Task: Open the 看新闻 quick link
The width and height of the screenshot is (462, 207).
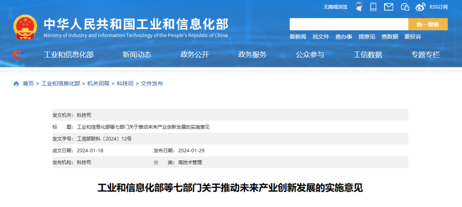Action: [x=298, y=37]
